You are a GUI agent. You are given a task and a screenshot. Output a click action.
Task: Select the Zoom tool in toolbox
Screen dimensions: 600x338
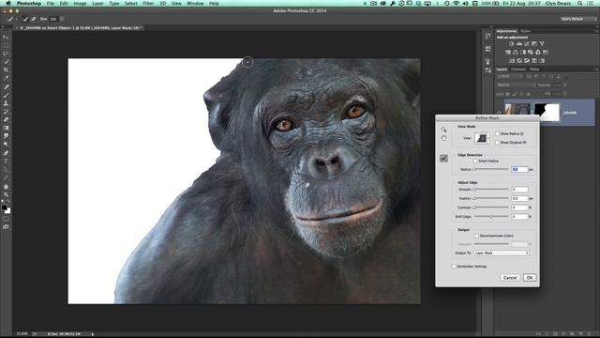tap(6, 194)
